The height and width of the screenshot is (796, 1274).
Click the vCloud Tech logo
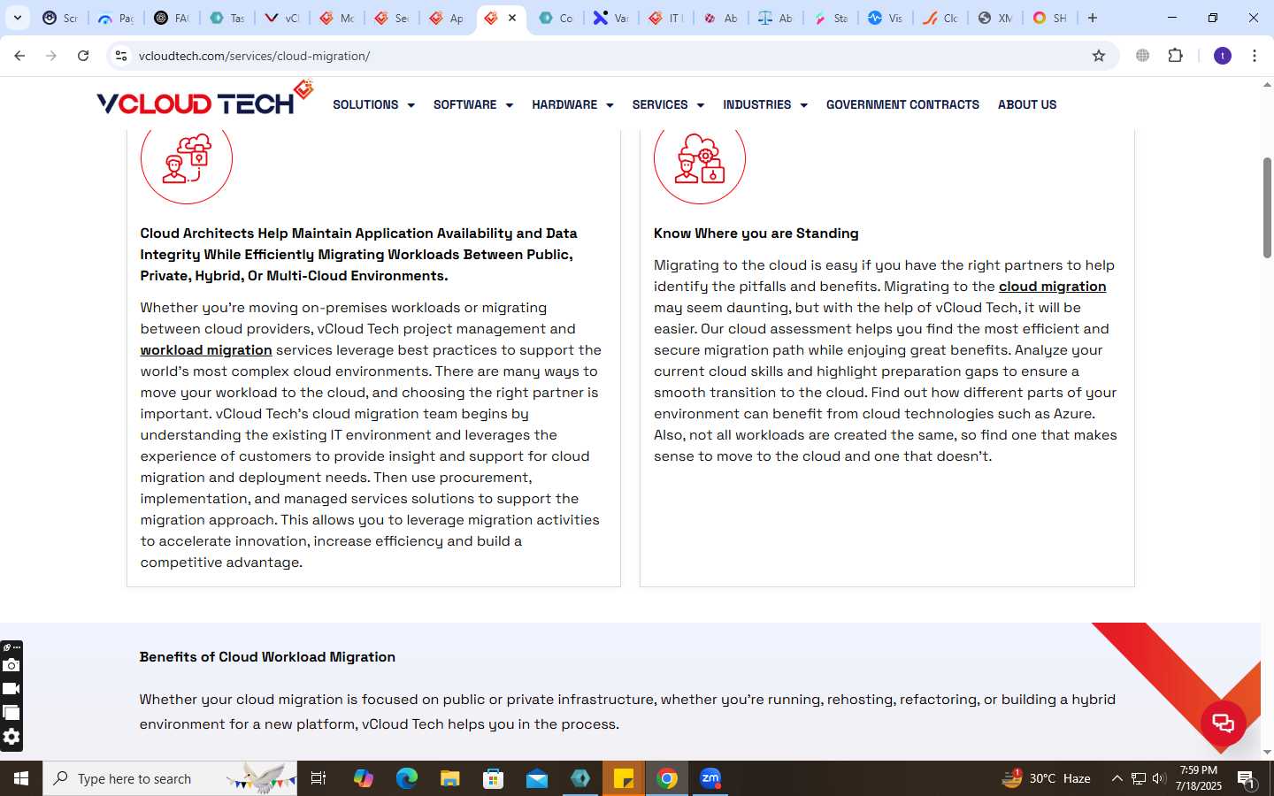(x=204, y=99)
